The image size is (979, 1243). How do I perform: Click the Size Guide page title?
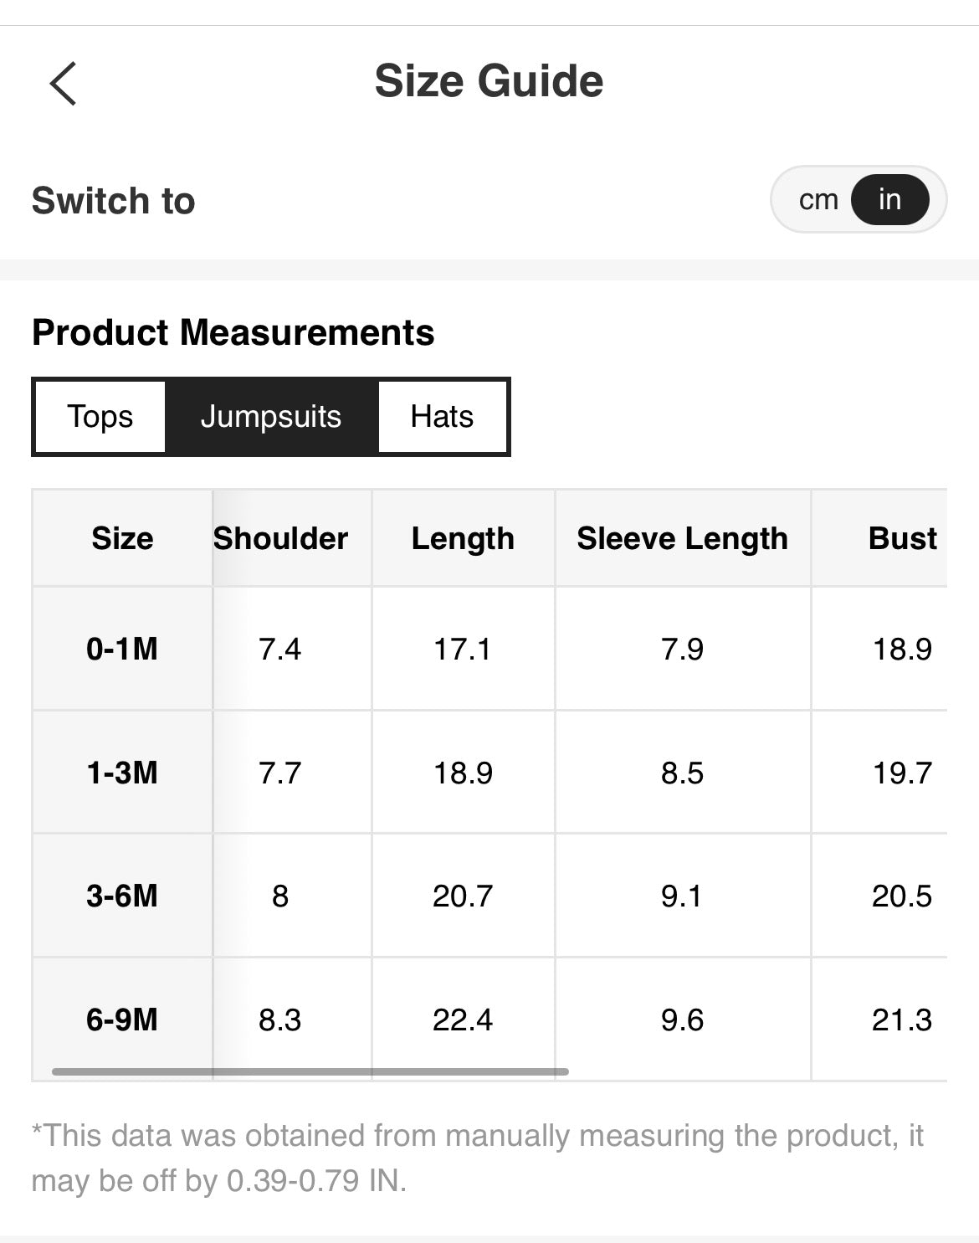tap(489, 81)
